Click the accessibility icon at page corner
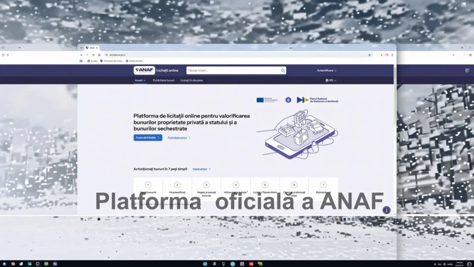This screenshot has height=267, width=474. 387,210
